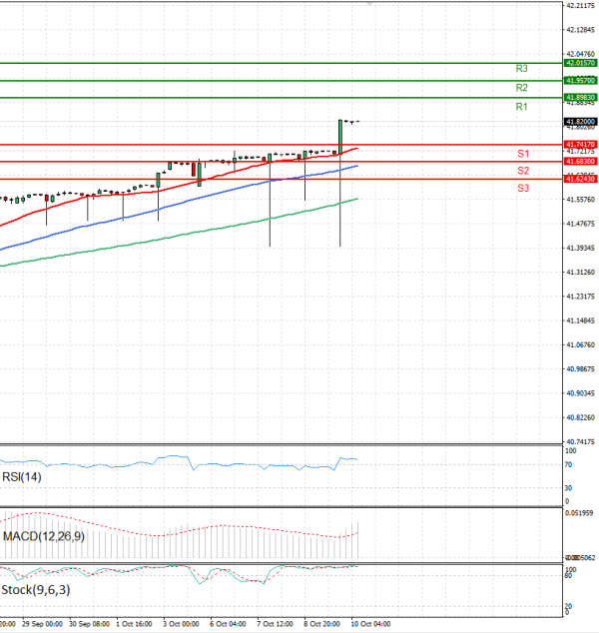
Task: Click the R3 resistance label
Action: click(521, 69)
